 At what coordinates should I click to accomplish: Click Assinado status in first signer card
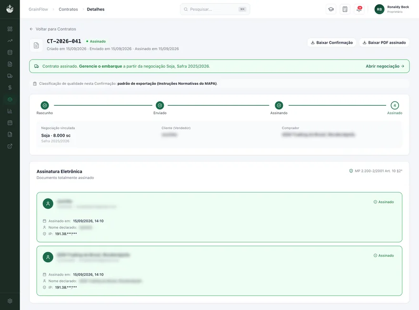tap(384, 202)
